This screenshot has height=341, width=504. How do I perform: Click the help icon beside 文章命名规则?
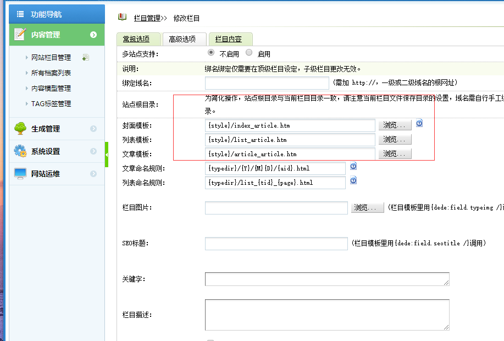[353, 166]
